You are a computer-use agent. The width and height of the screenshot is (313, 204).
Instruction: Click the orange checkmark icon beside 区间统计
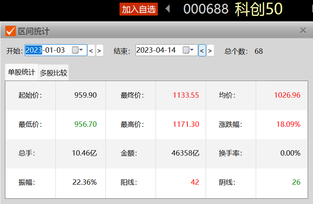(x=10, y=31)
